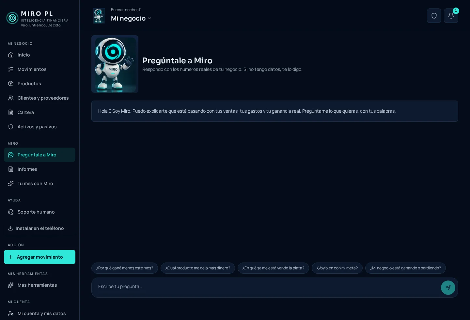The width and height of the screenshot is (470, 320).
Task: Open Productos section
Action: 39,84
